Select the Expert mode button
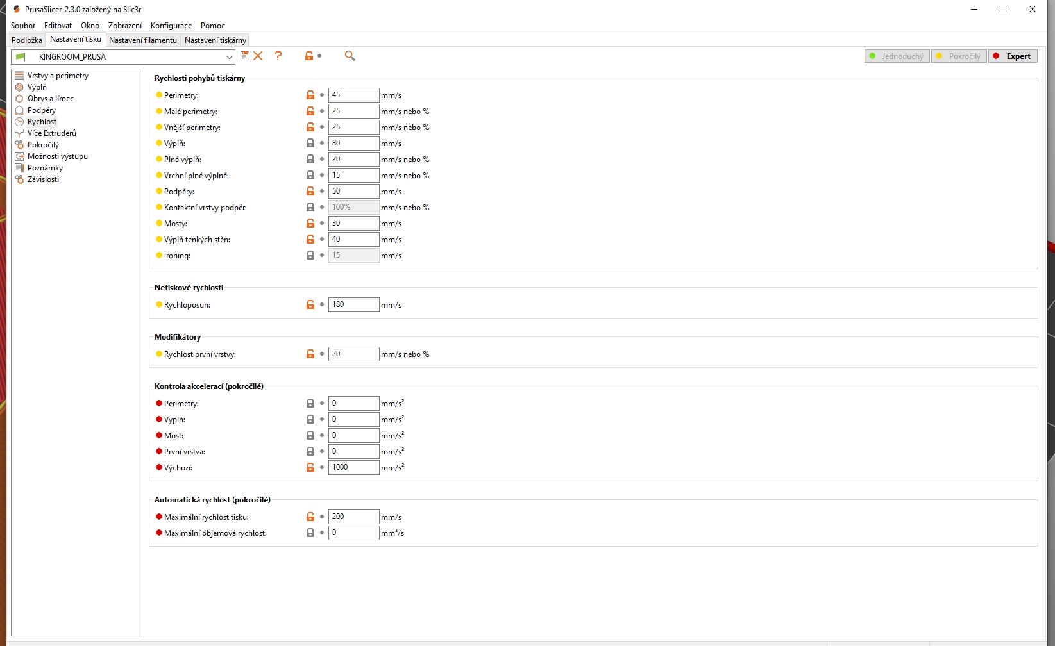1055x646 pixels. pyautogui.click(x=1013, y=56)
